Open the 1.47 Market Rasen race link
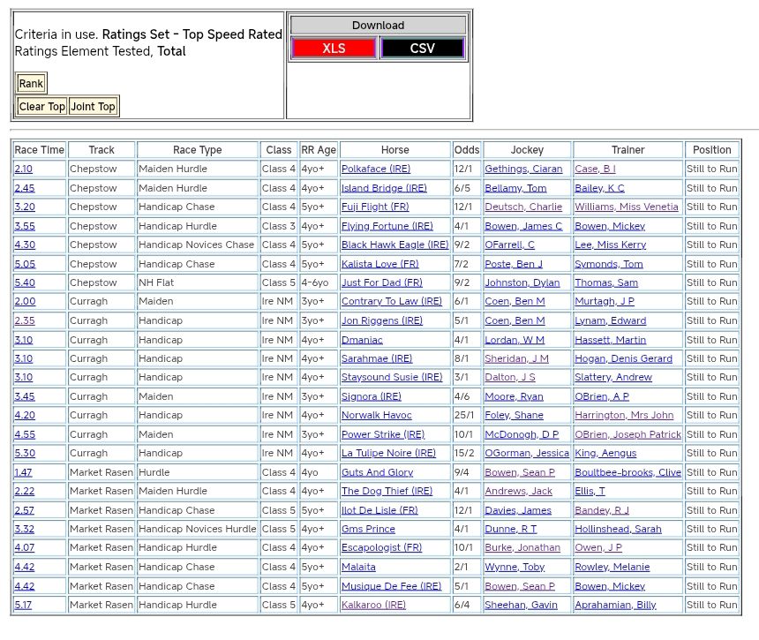 (x=24, y=473)
